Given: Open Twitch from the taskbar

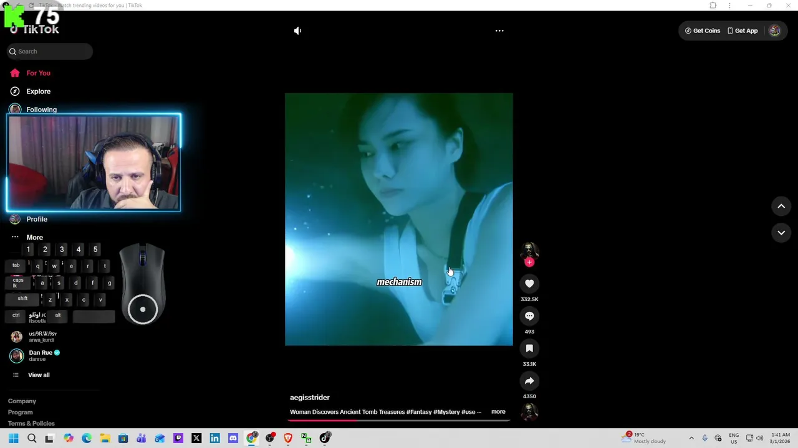Looking at the screenshot, I should (x=178, y=439).
